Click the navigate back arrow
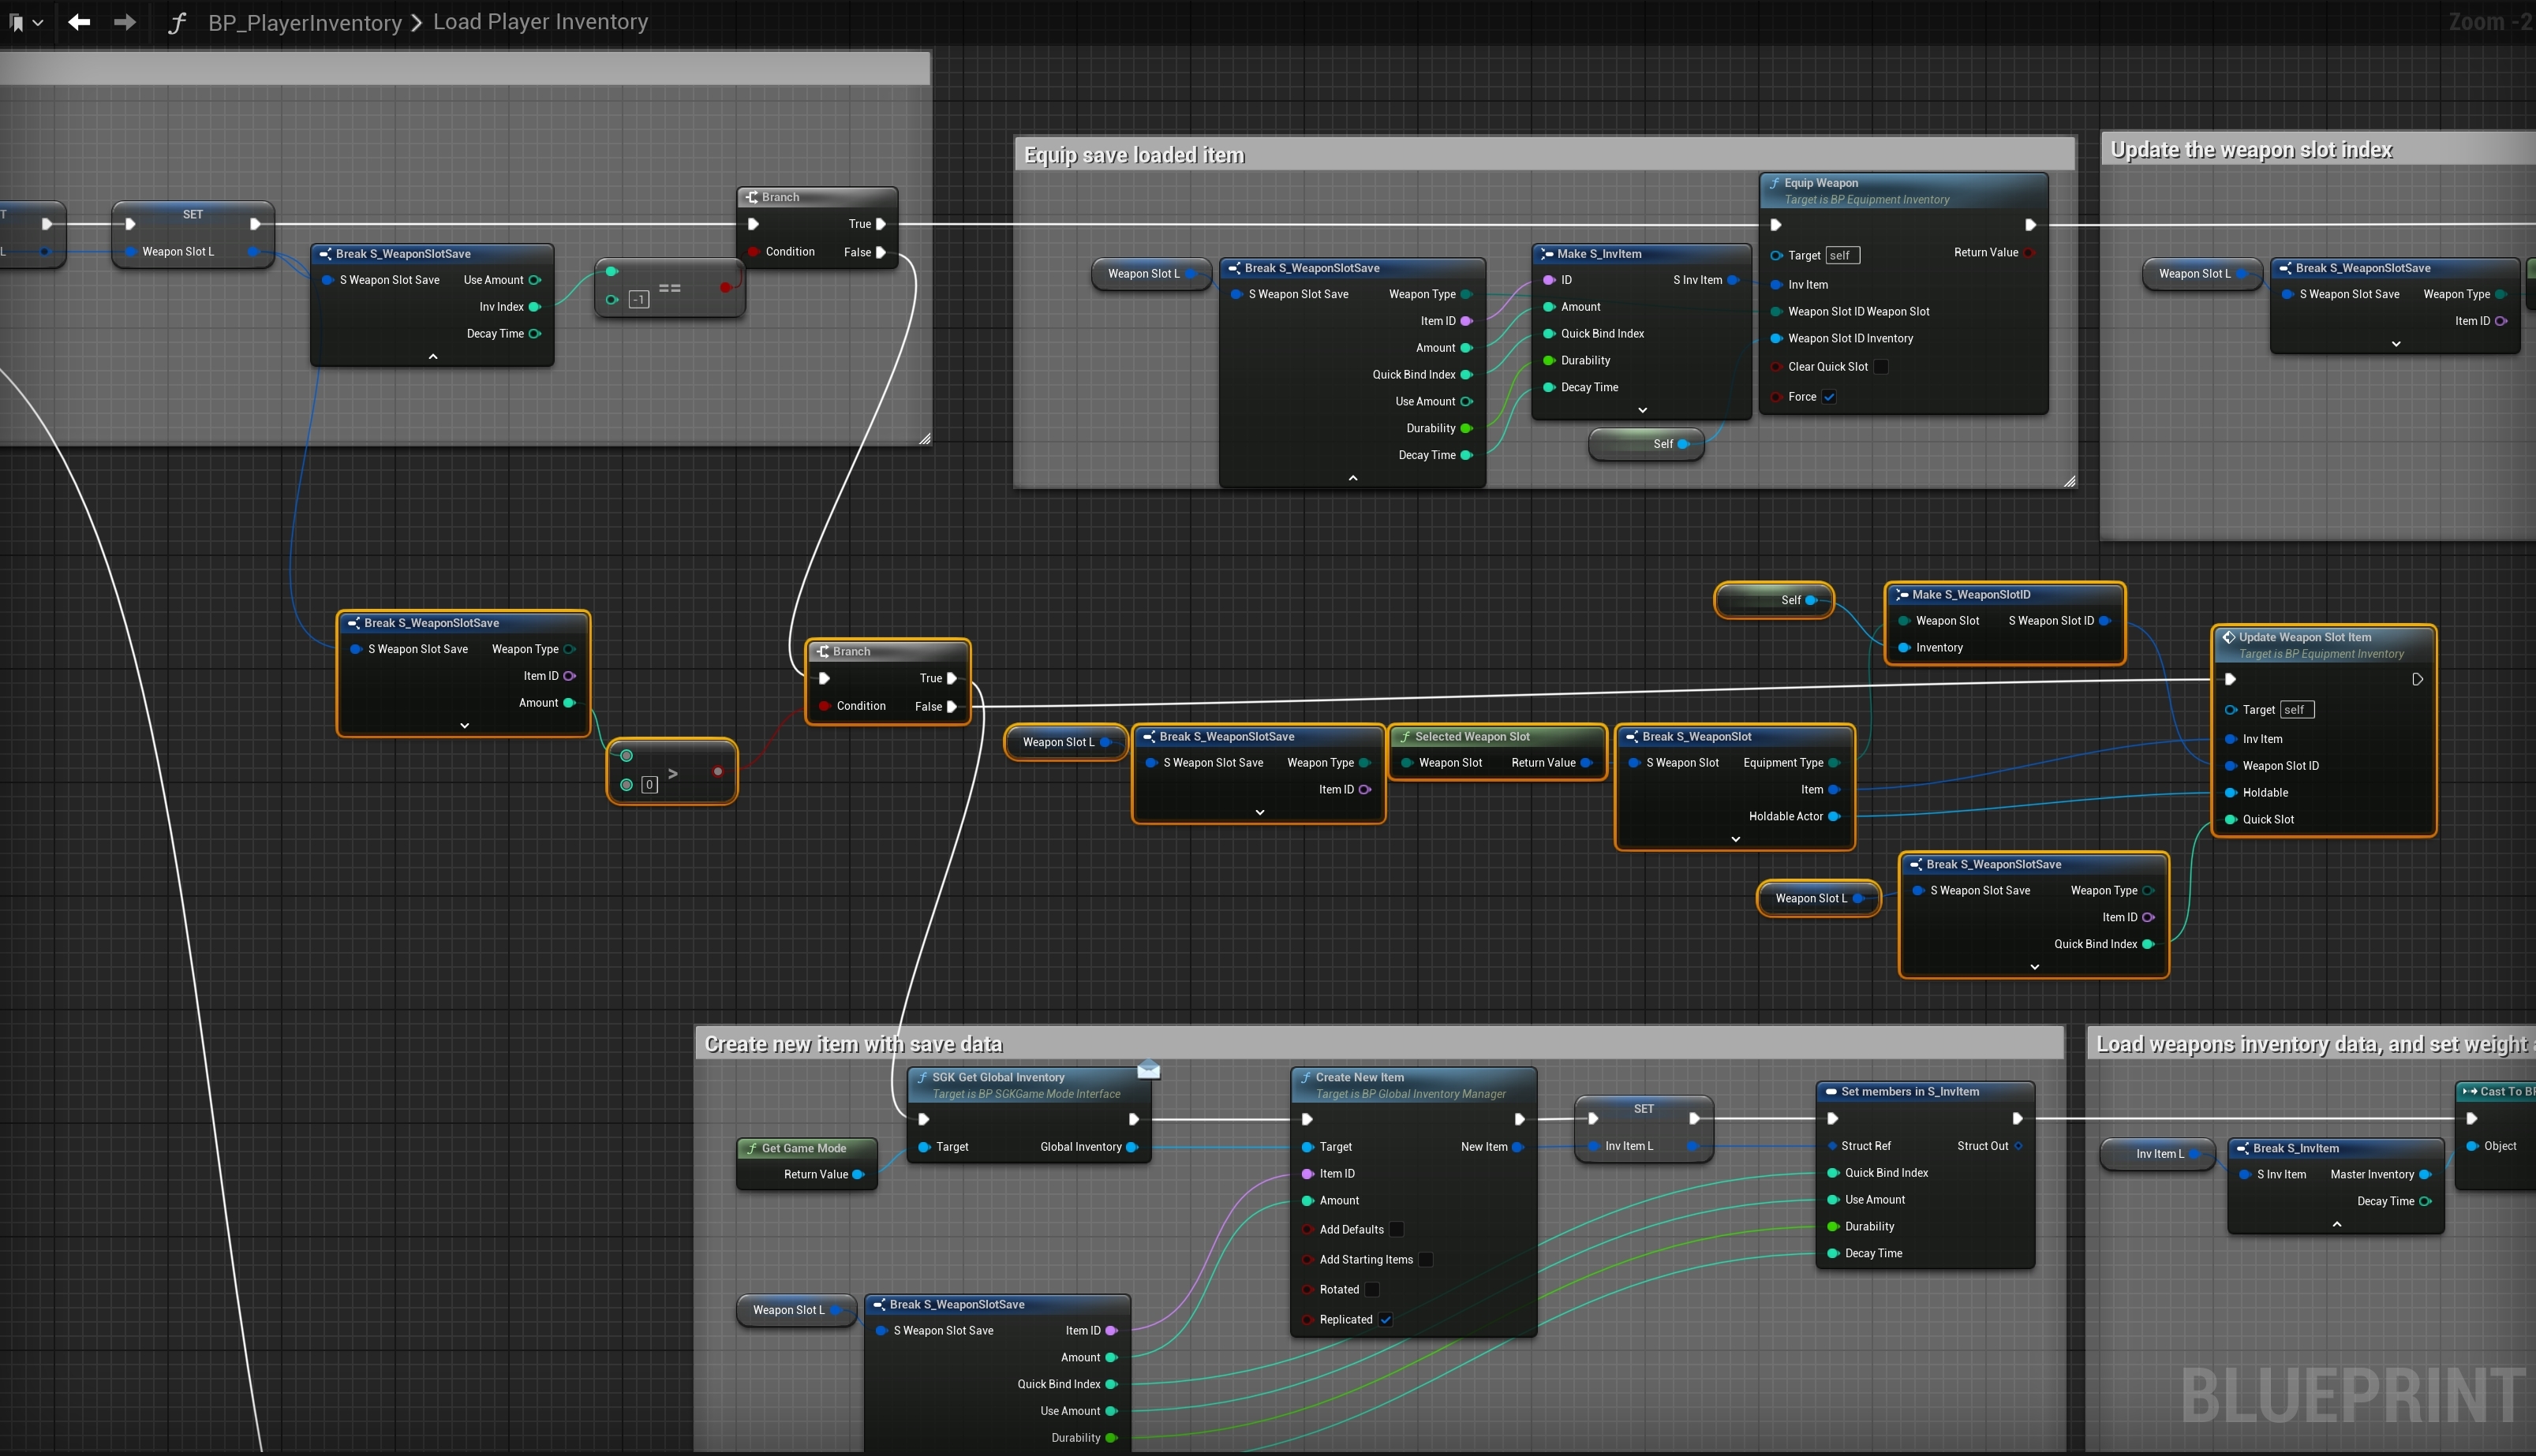This screenshot has height=1456, width=2536. [79, 22]
